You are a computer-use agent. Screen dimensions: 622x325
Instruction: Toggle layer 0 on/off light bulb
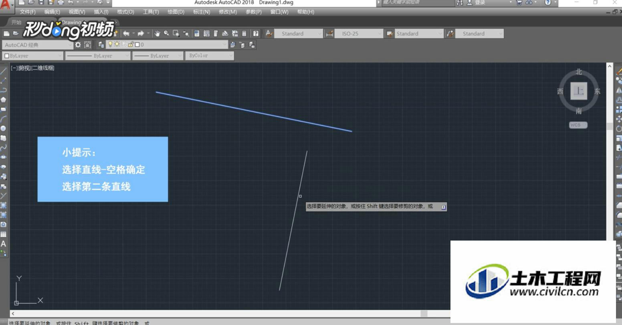(x=110, y=44)
